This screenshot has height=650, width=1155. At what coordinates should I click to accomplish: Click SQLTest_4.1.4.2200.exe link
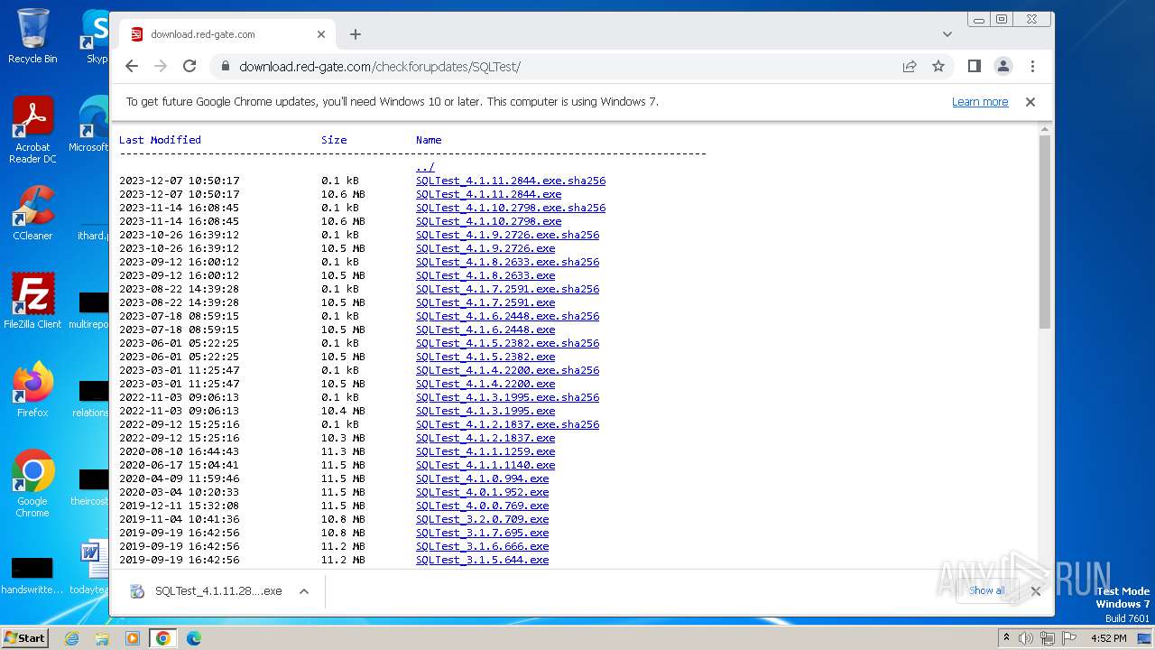[485, 384]
